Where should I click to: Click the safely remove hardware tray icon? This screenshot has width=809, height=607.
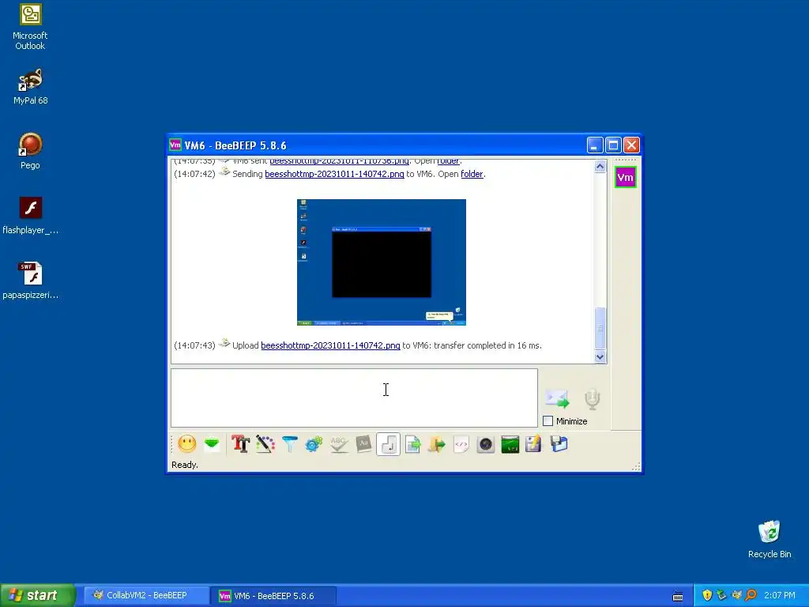tap(722, 595)
